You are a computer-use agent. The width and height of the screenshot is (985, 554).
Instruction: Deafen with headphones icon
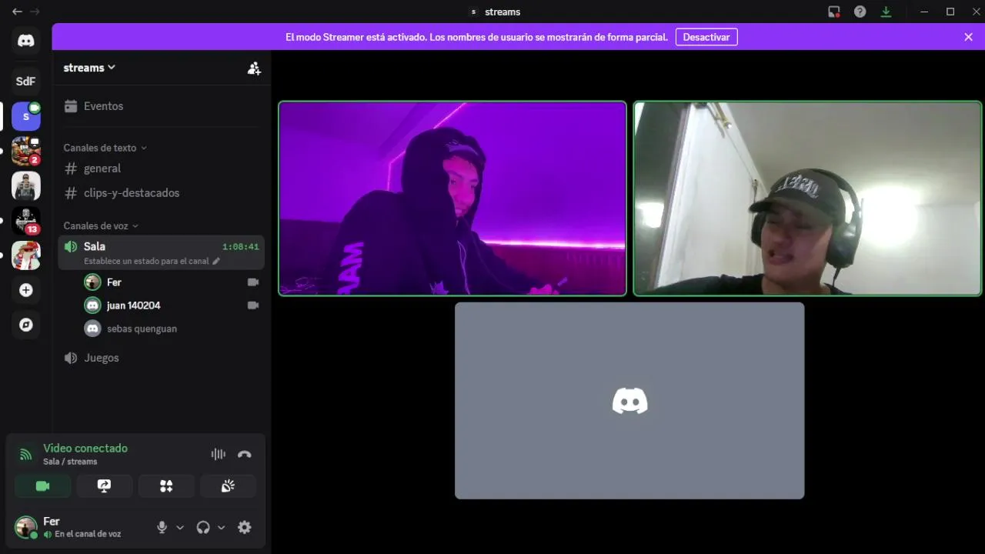pos(203,527)
